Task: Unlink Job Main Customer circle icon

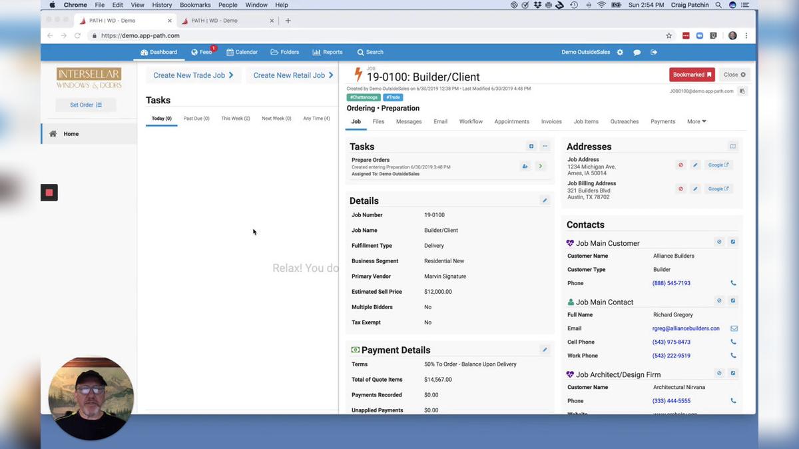Action: [719, 242]
